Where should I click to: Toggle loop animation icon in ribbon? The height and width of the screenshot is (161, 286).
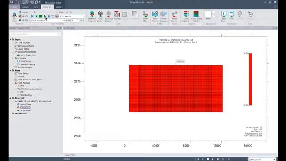pos(53,17)
